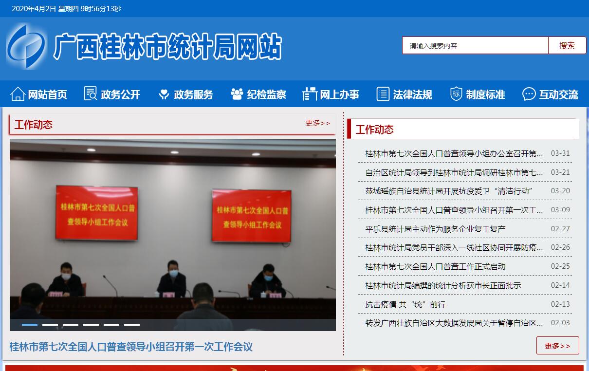Image resolution: width=589 pixels, height=371 pixels.
Task: Click the shield icon for 制度标准
Action: pos(456,94)
